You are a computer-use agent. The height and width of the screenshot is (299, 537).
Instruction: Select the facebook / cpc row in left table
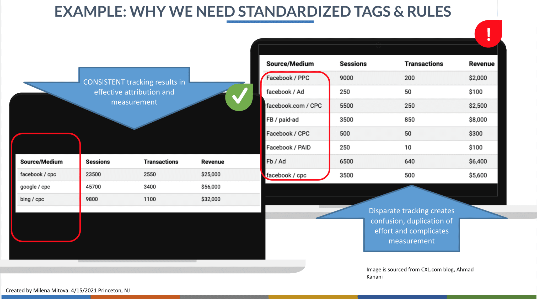click(38, 175)
